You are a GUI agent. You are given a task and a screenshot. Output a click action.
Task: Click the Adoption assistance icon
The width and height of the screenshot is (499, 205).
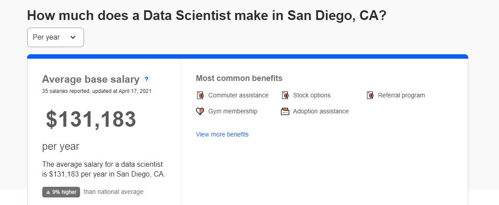click(285, 112)
